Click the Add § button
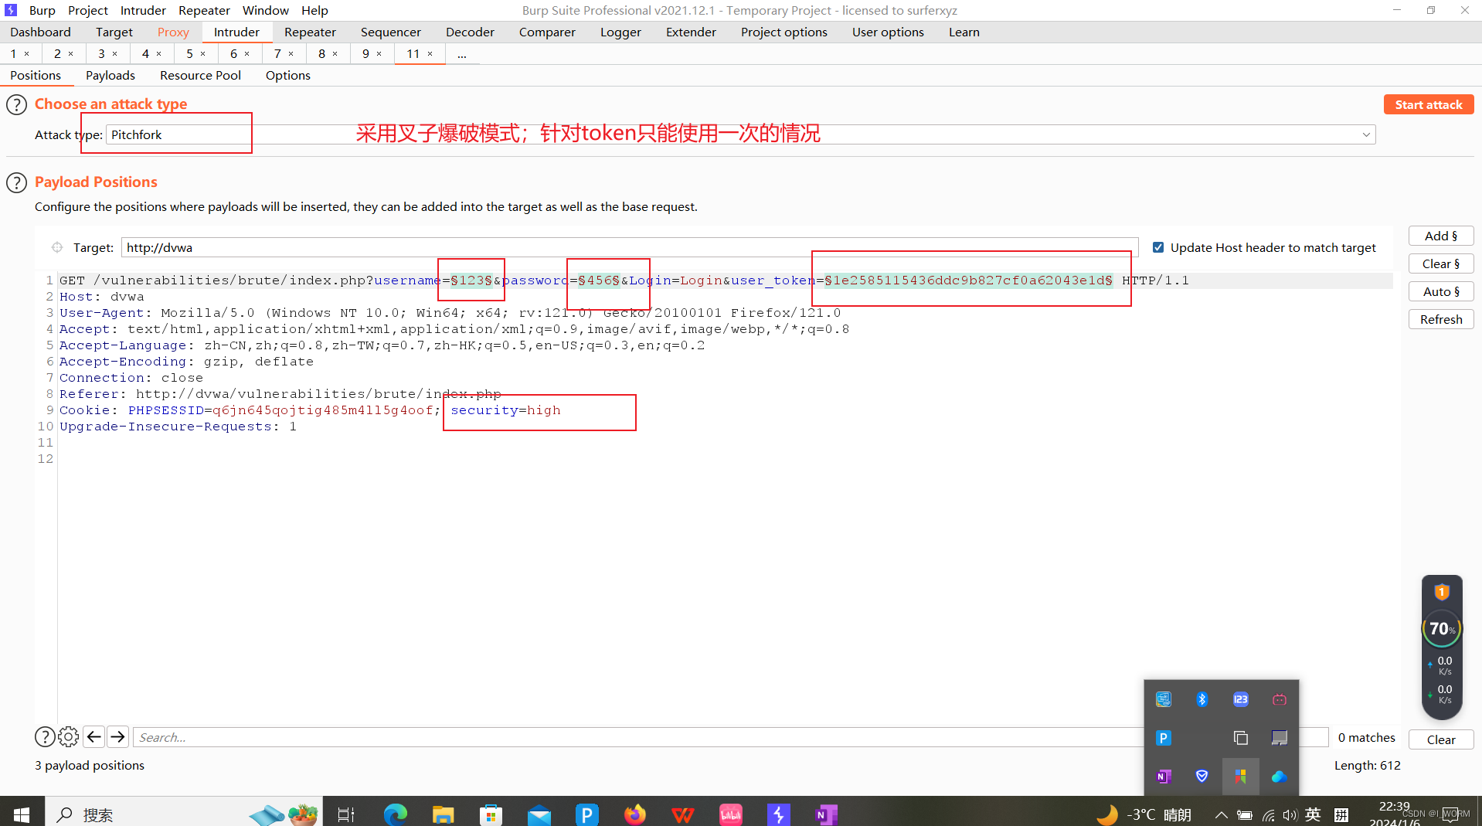The width and height of the screenshot is (1482, 826). tap(1441, 236)
